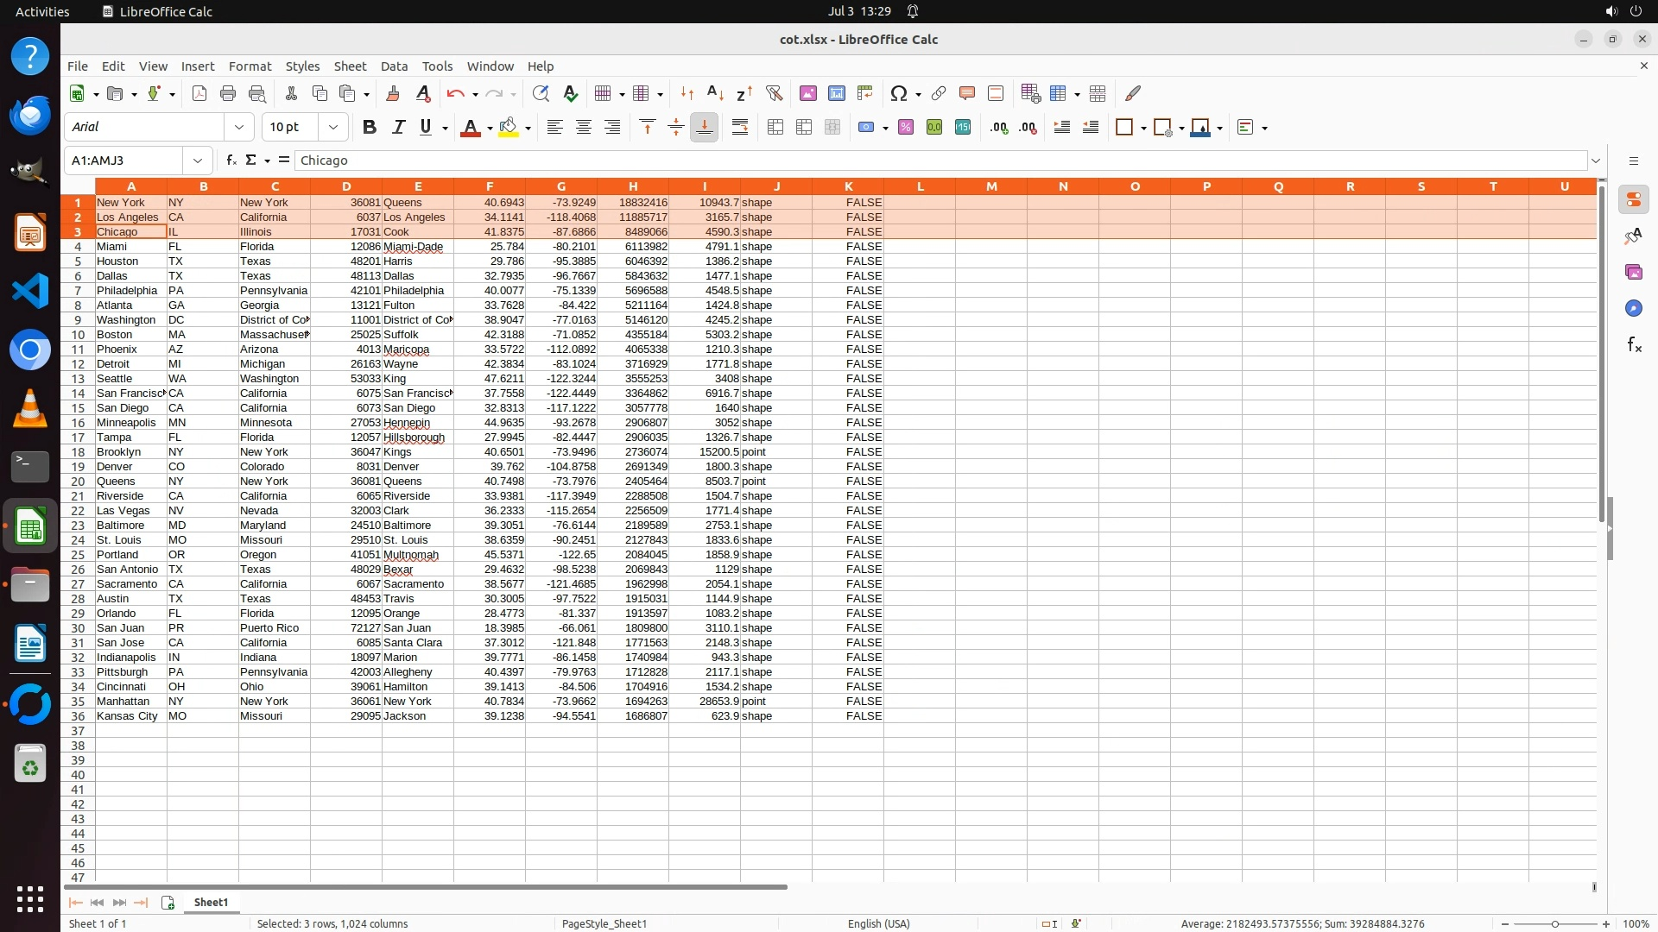Format selection as percent
Viewport: 1658px width, 932px height.
(x=906, y=127)
